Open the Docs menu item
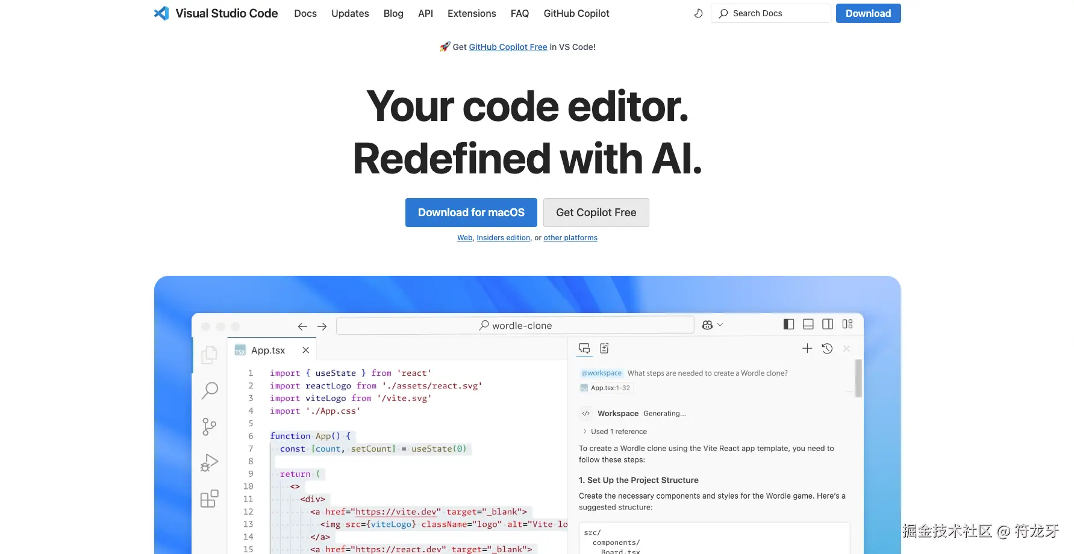 point(305,13)
